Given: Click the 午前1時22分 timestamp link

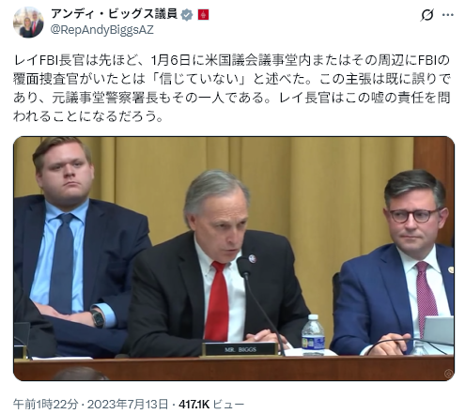Looking at the screenshot, I should coord(45,404).
